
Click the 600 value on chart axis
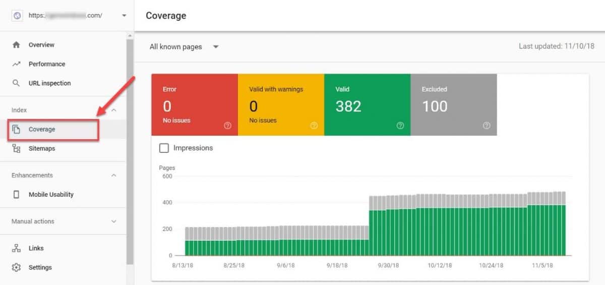(167, 177)
